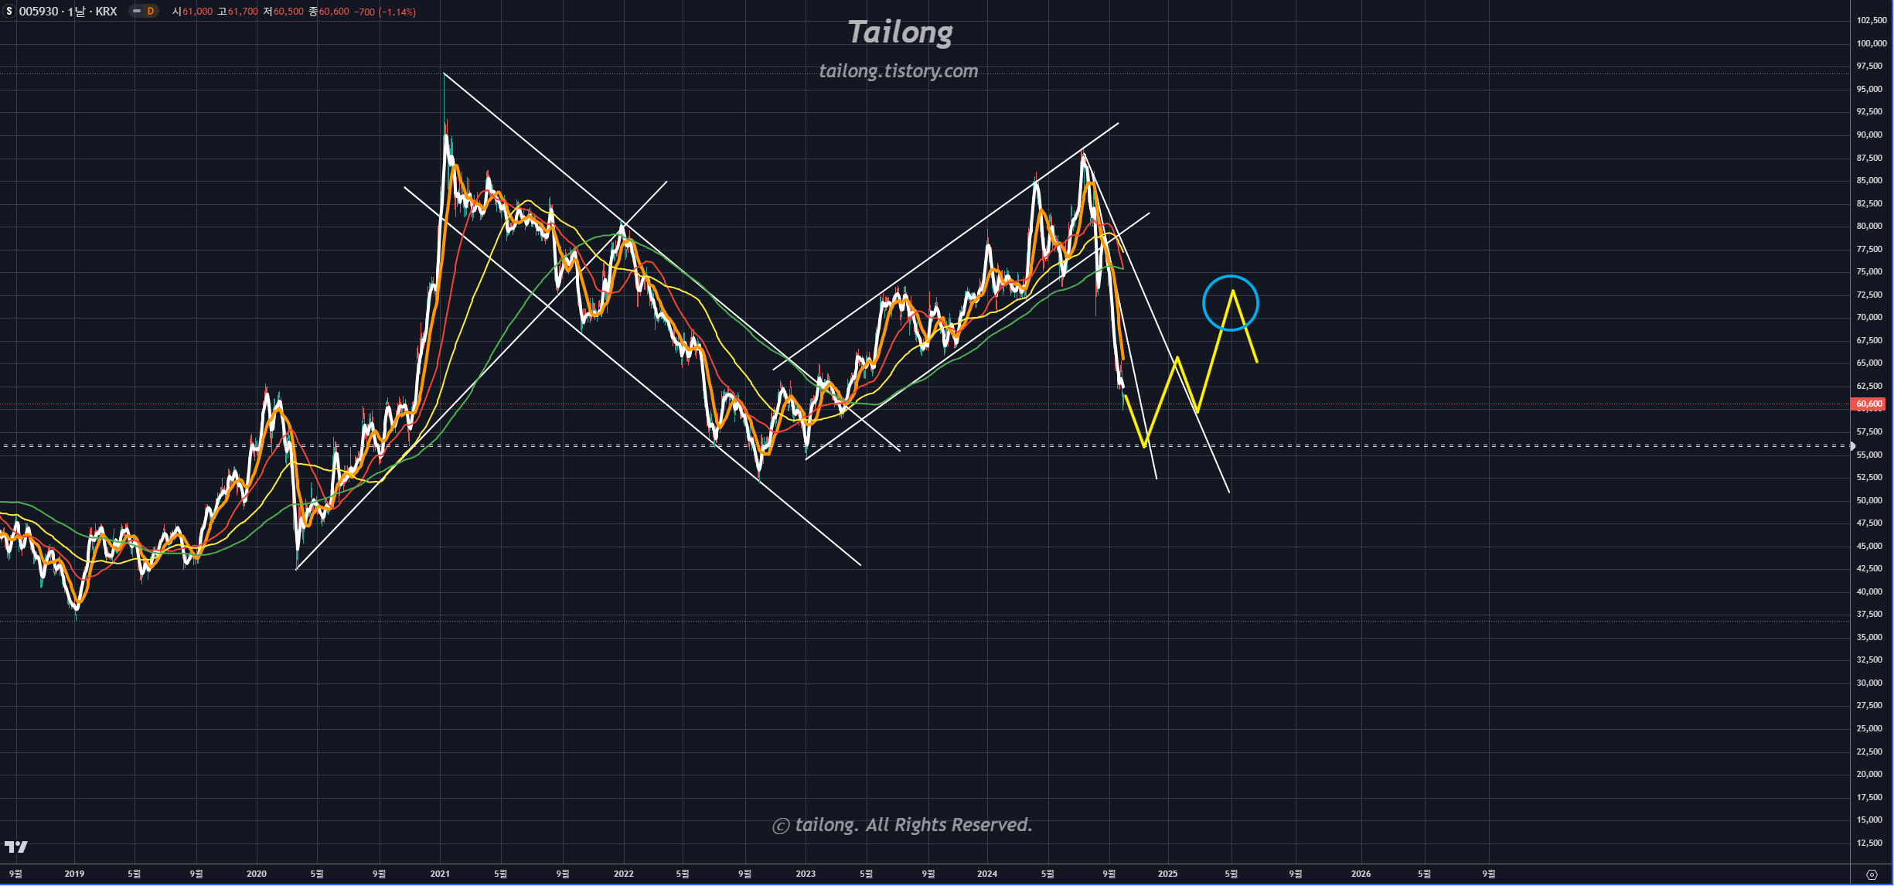Click the market status dash indicator
The width and height of the screenshot is (1894, 886).
click(x=137, y=12)
